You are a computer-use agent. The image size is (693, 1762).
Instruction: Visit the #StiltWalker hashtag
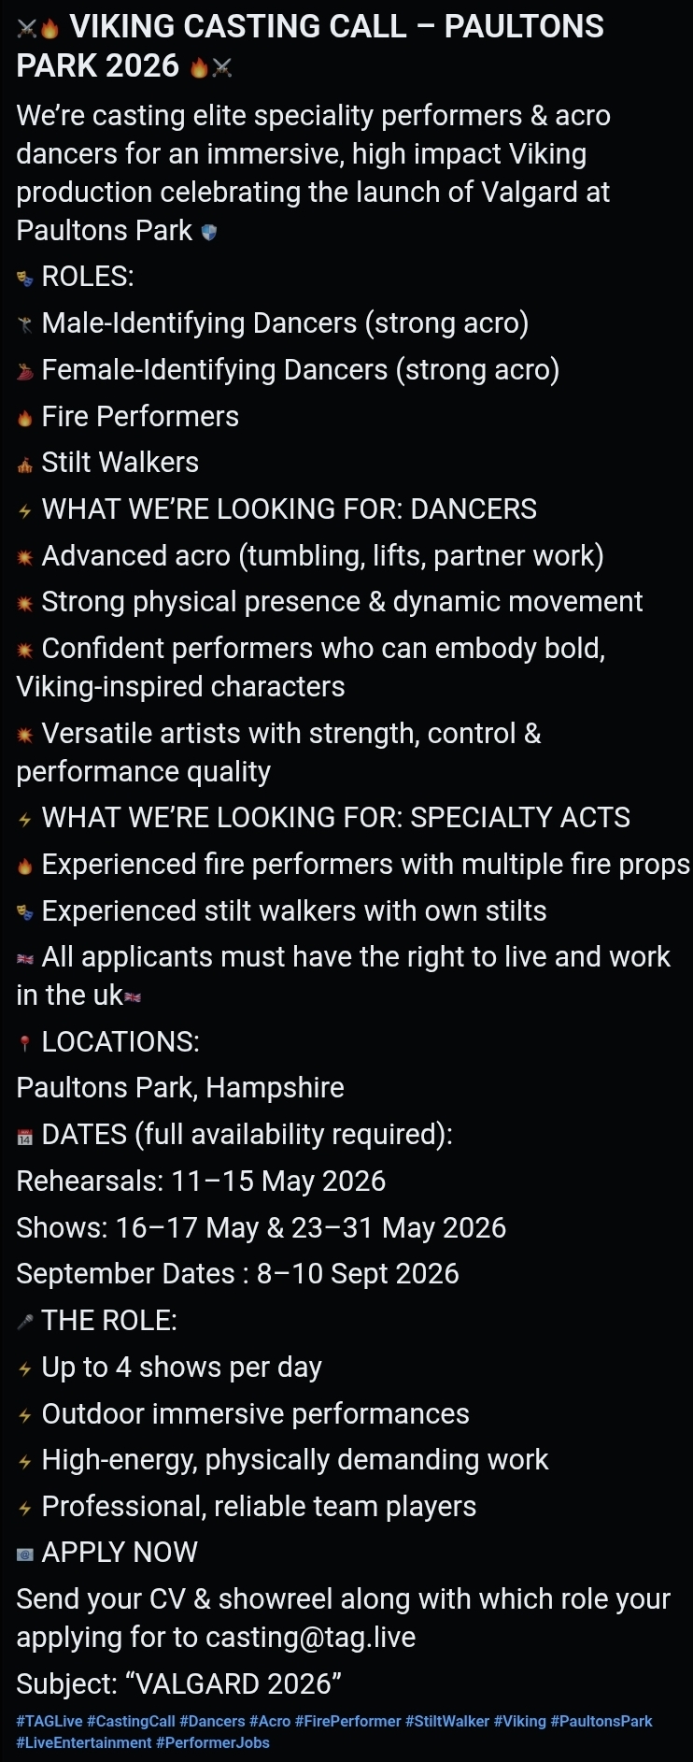(x=447, y=1721)
